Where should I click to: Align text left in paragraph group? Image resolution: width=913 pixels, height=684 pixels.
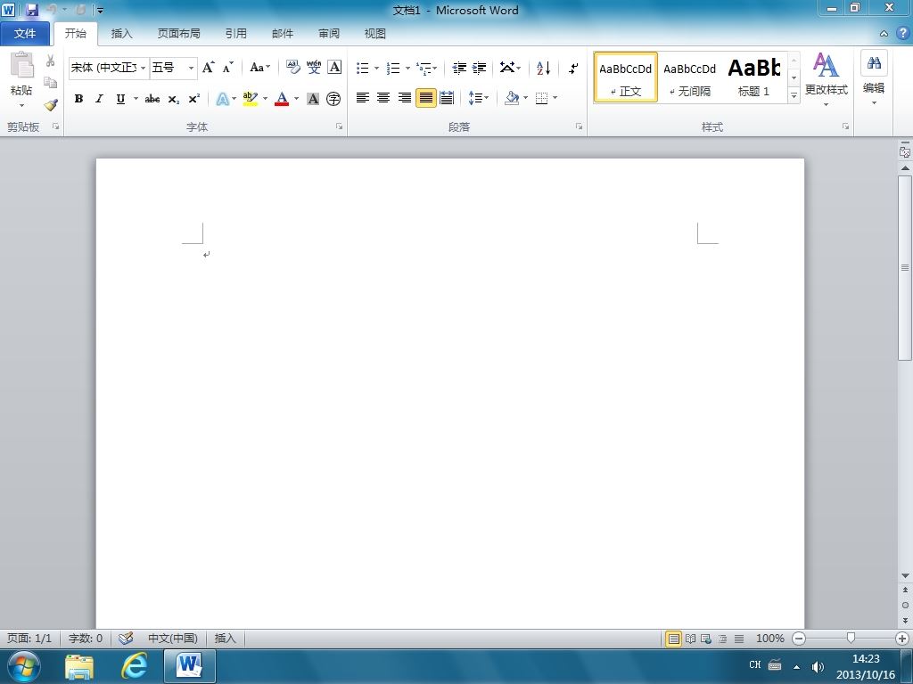pos(363,98)
